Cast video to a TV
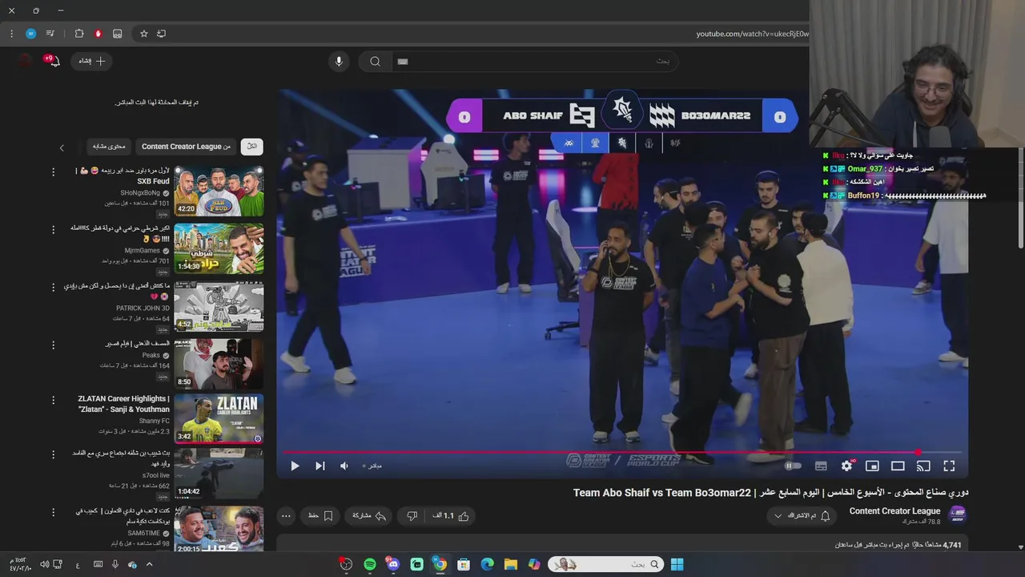Screen dimensions: 1025x577 (923, 466)
